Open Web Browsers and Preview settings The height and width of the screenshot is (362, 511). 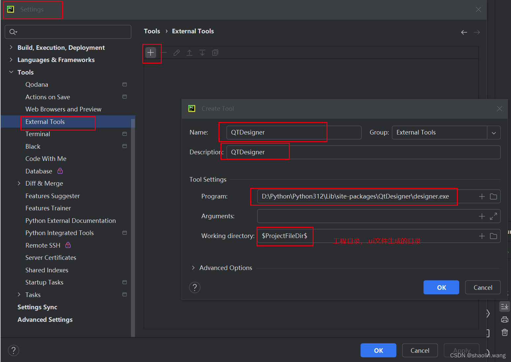(63, 109)
